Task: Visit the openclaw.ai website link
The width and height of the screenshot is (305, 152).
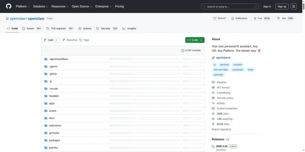Action: click(223, 58)
